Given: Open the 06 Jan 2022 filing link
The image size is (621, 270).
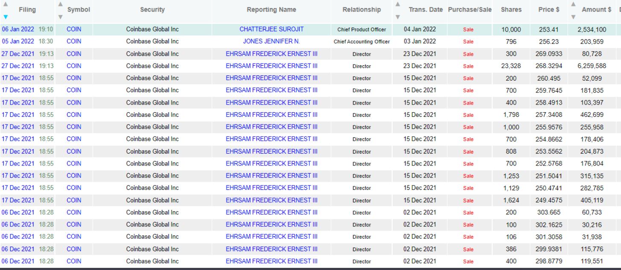Looking at the screenshot, I should tap(18, 29).
